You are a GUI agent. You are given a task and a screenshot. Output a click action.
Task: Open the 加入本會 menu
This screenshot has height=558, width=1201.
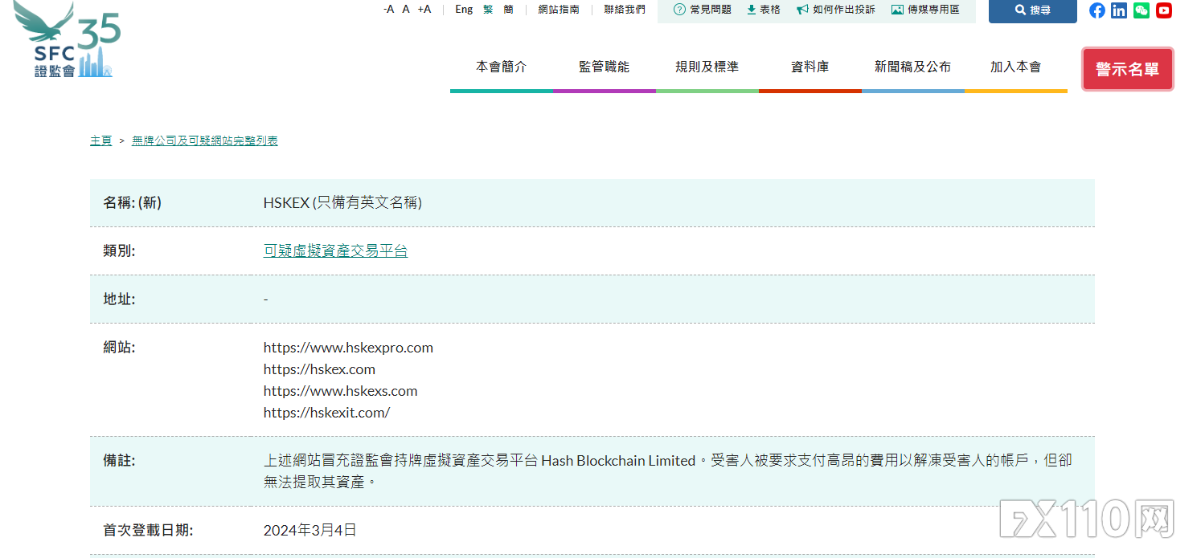(x=1015, y=67)
